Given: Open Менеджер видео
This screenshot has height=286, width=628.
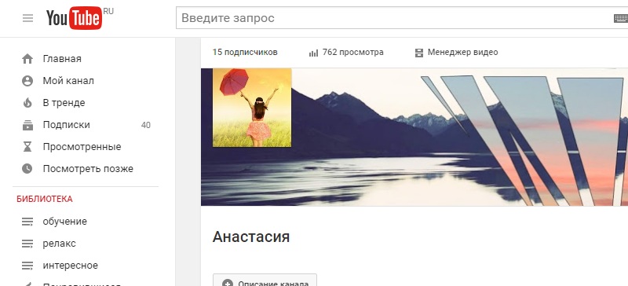Looking at the screenshot, I should click(462, 53).
